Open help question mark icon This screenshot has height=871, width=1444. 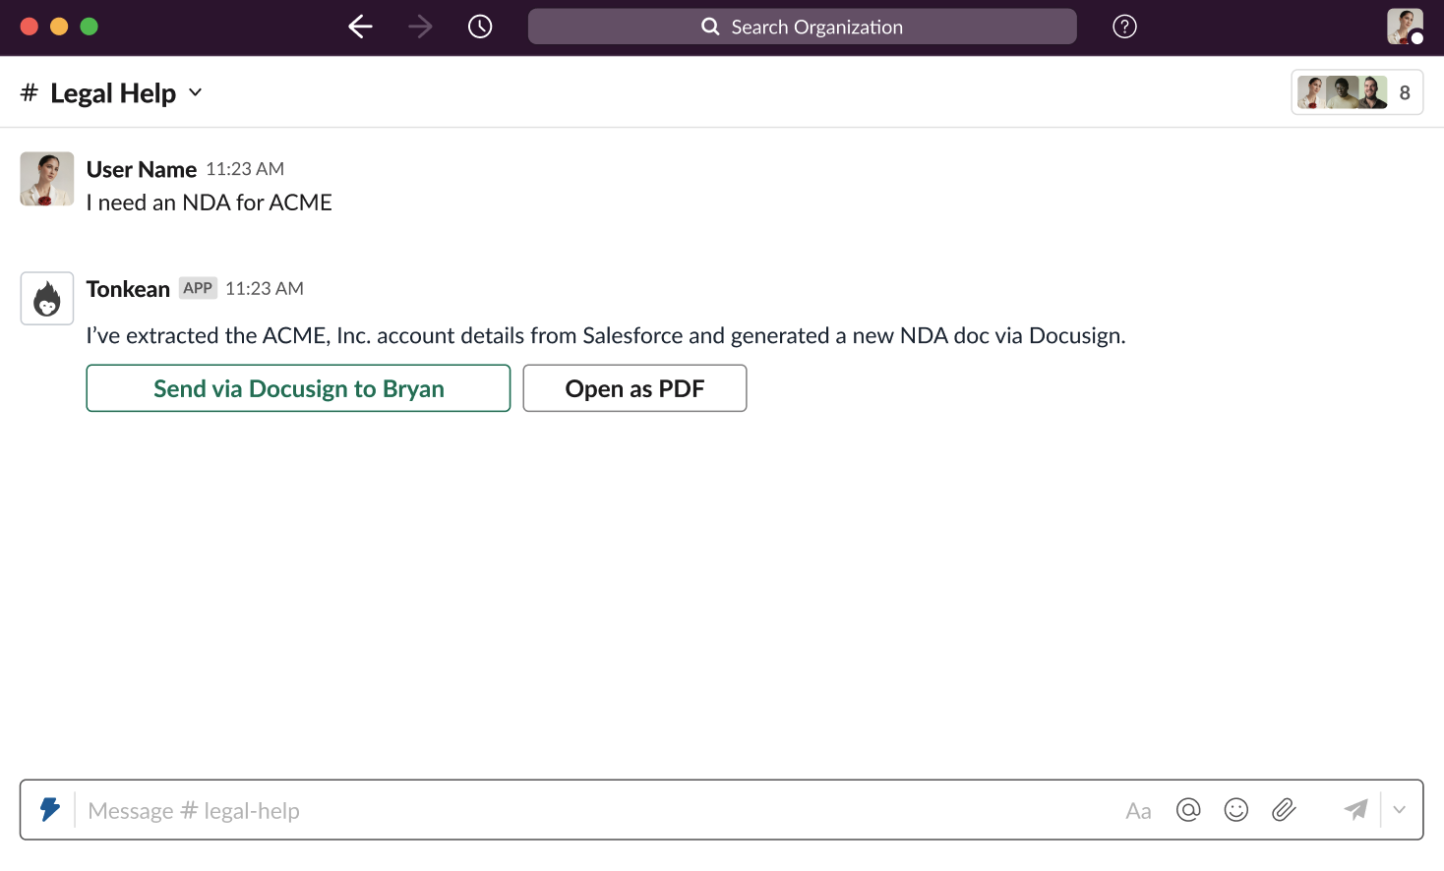1124,27
